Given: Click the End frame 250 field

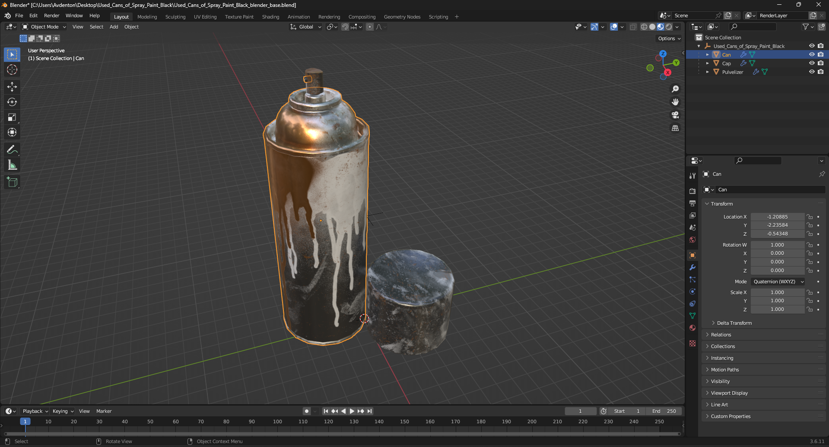Looking at the screenshot, I should [664, 411].
